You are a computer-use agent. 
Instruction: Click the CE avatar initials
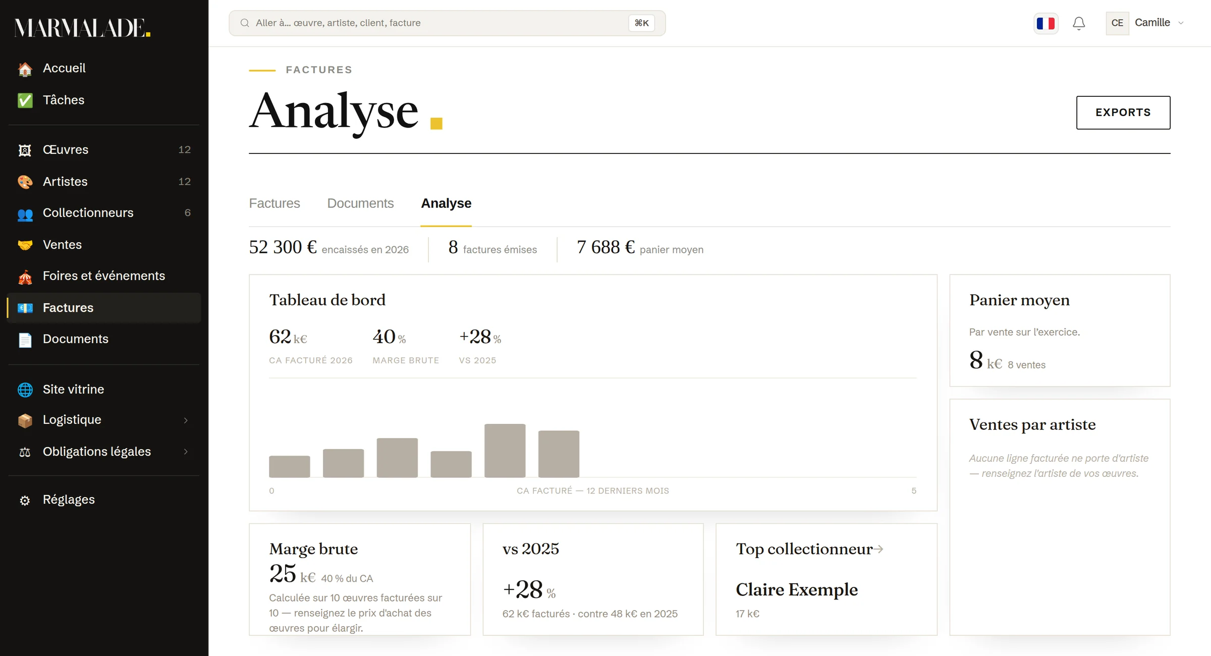click(x=1117, y=23)
